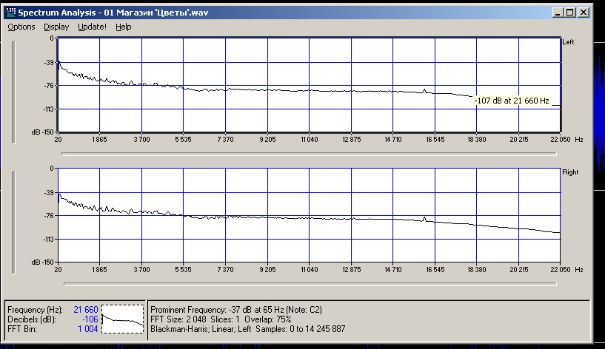
Task: Click the peak near 16 000 Hz in Left graph
Action: coord(424,91)
